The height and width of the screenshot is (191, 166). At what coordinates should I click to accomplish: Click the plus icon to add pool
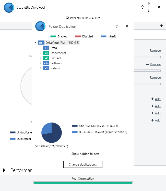[x=162, y=26]
